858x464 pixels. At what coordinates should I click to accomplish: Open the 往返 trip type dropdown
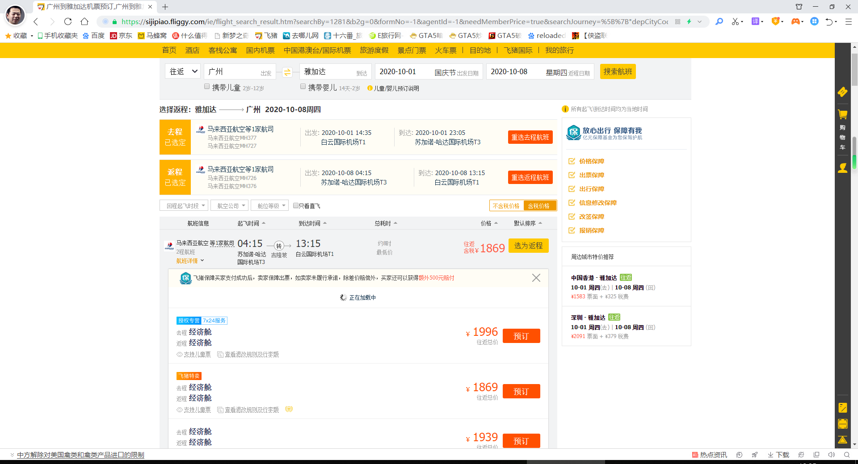pos(183,71)
